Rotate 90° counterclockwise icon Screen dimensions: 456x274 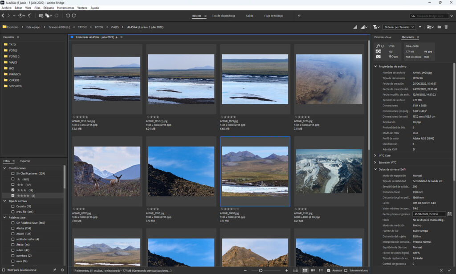[x=68, y=16]
